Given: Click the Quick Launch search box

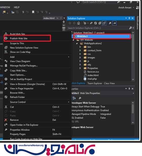Looking at the screenshot, I should (x=94, y=2).
